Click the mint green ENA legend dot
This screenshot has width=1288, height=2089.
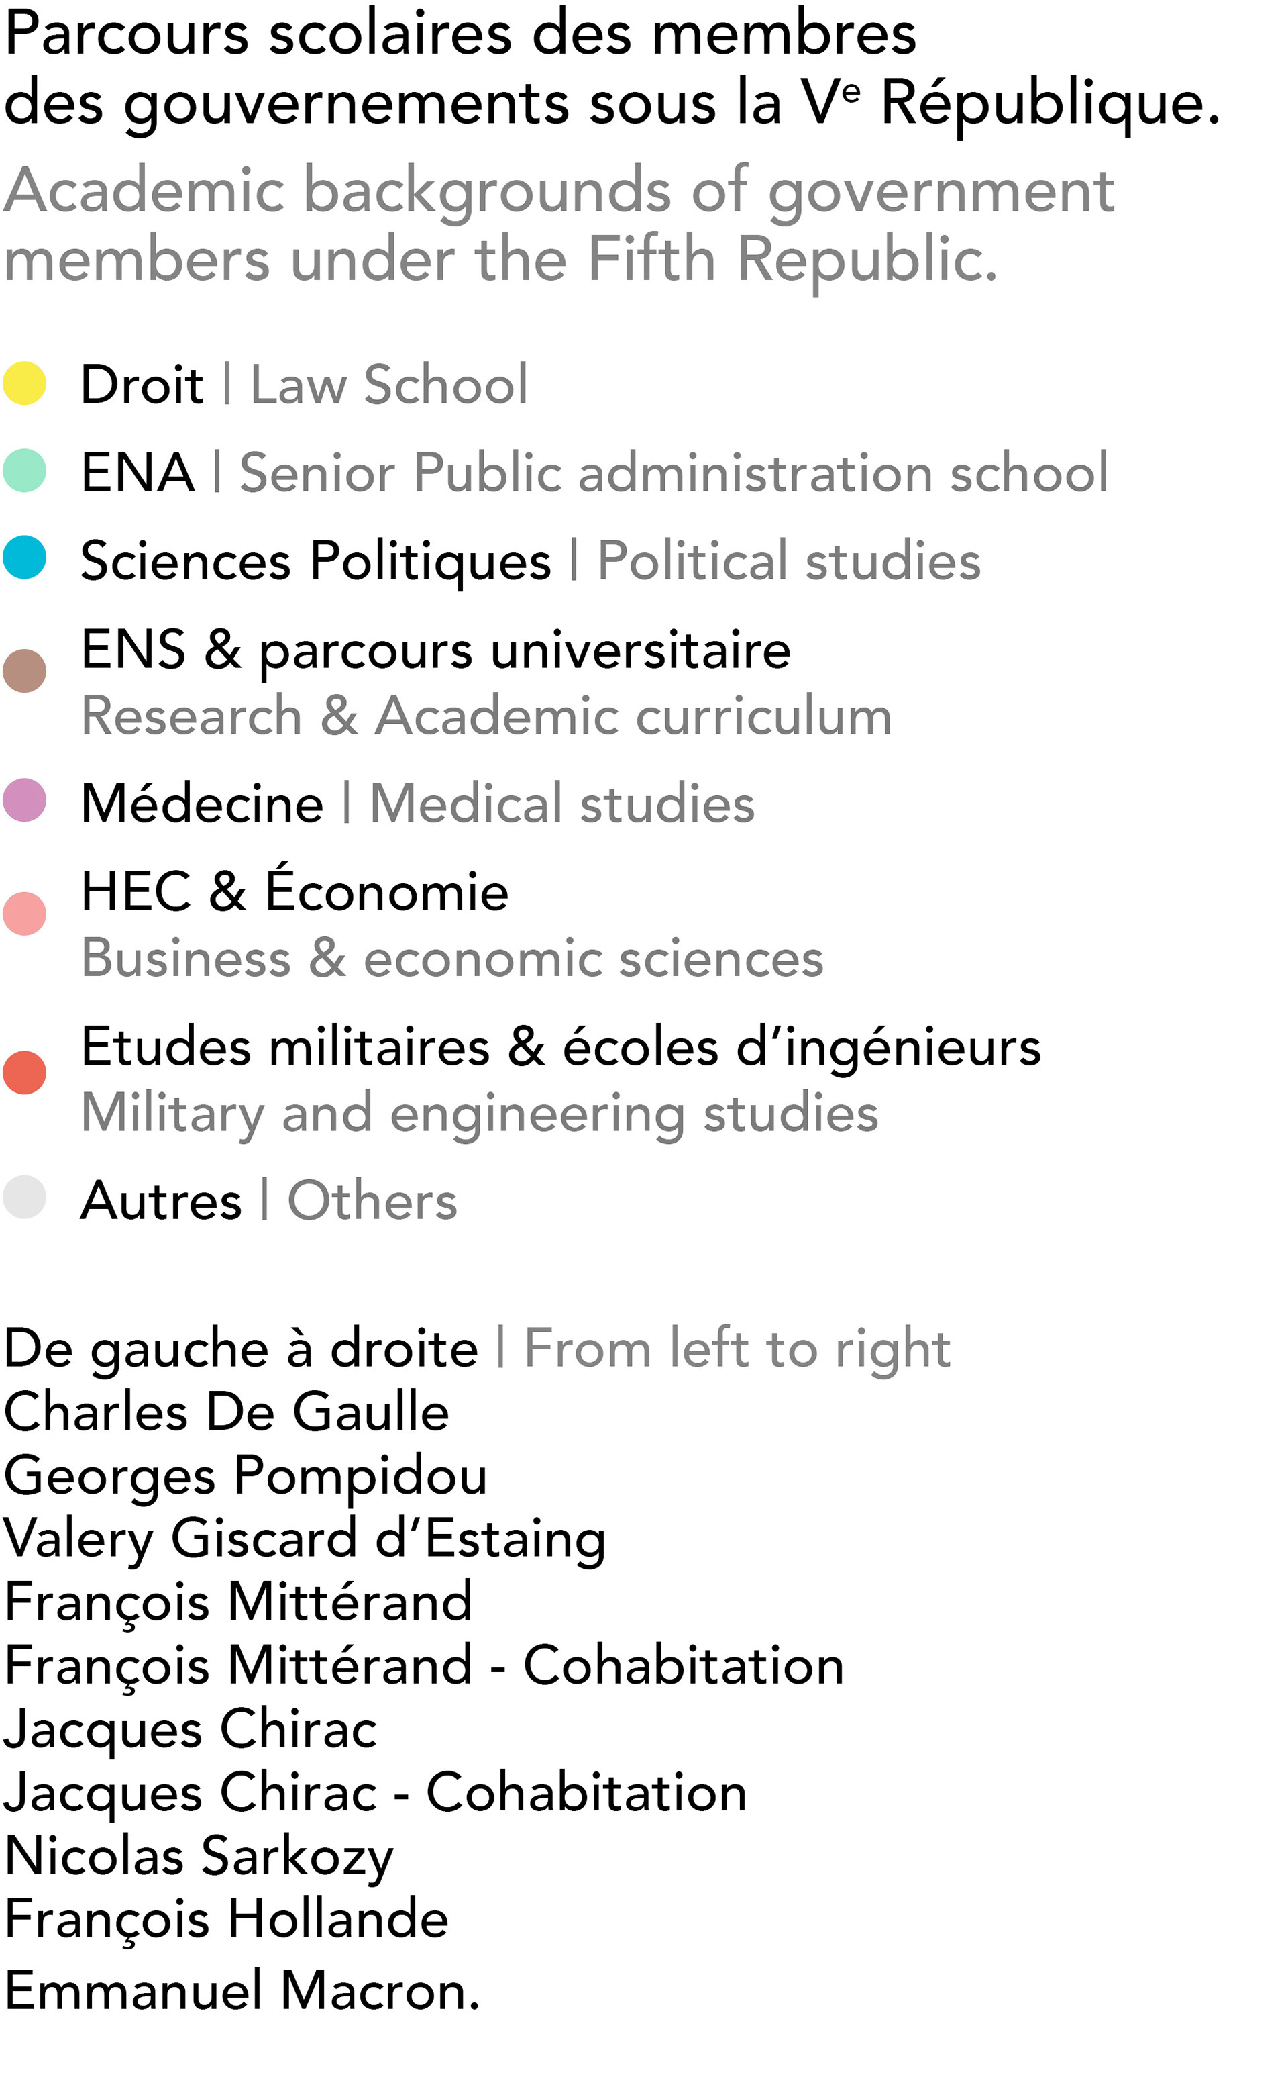24,471
